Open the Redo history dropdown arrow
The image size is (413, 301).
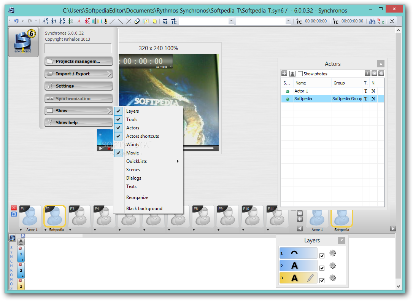[x=36, y=21]
